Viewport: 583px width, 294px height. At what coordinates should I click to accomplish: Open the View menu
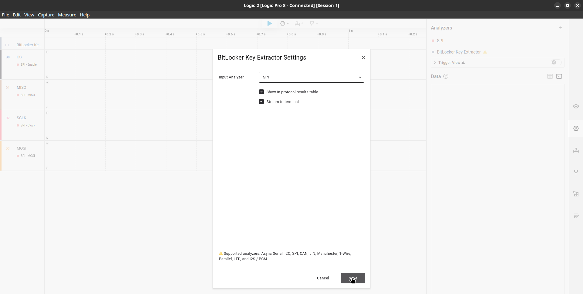coord(29,15)
